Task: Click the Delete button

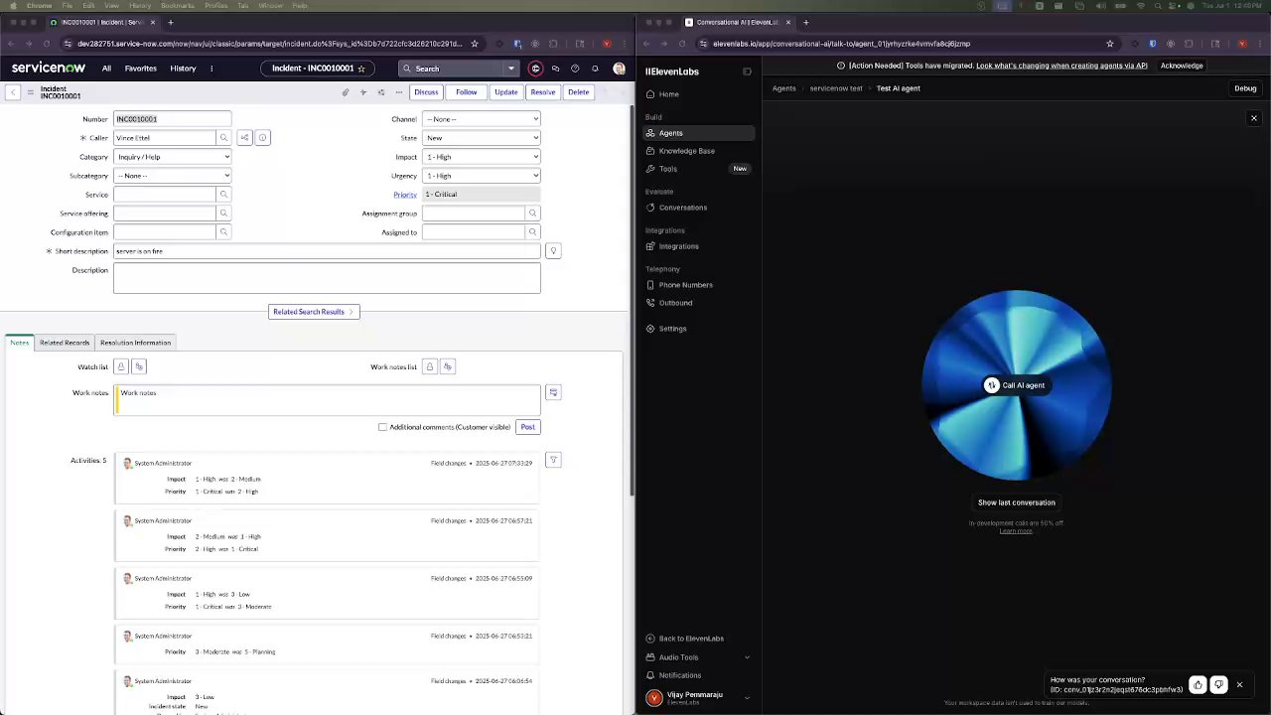Action: [579, 92]
